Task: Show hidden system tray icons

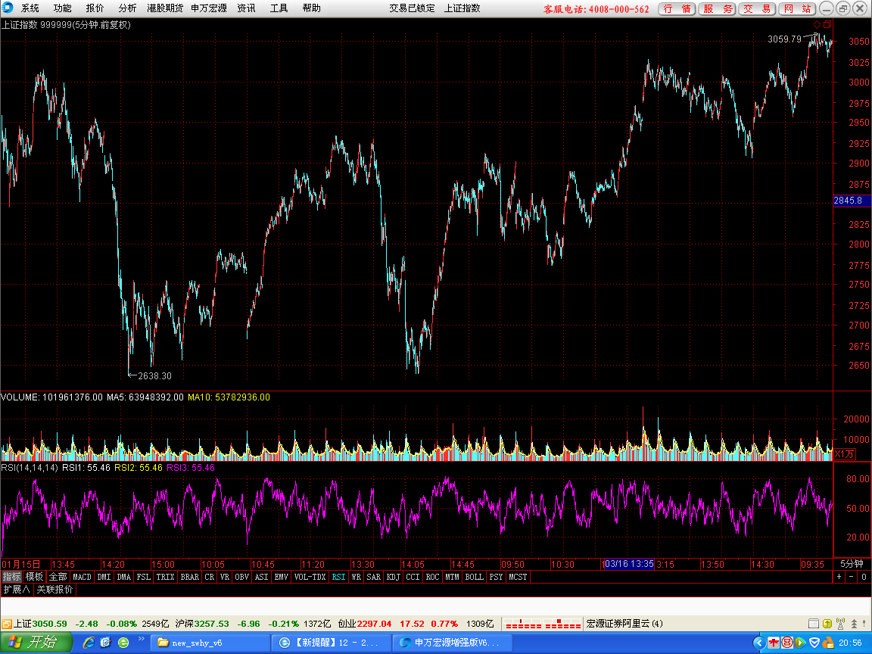Action: tap(759, 643)
